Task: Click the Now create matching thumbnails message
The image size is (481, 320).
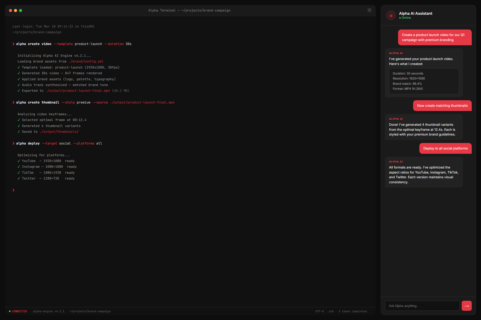Action: [x=442, y=105]
